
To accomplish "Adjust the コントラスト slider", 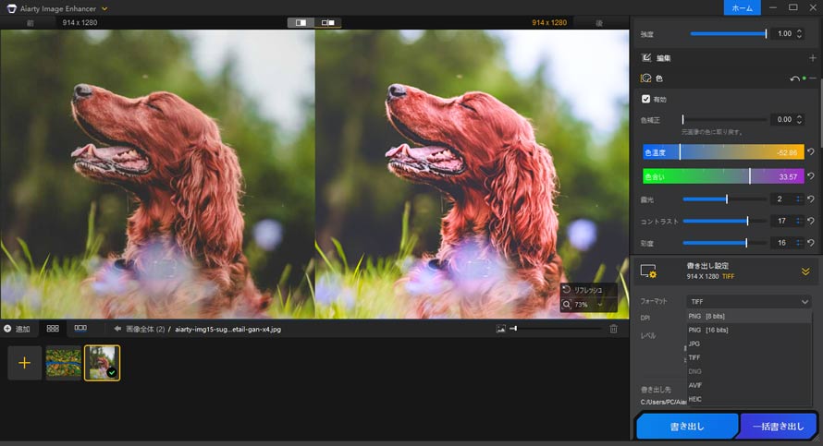I will tap(724, 222).
